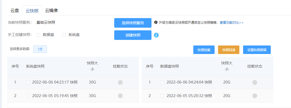
Task: Click mount status dot for 04:24:04 data snapshot
Action: point(255,82)
